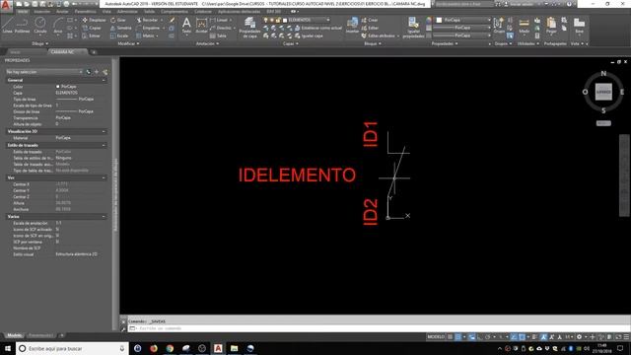631x355 pixels.
Task: Click the white layer color swatch by ELEMENTOS
Action: (285, 20)
